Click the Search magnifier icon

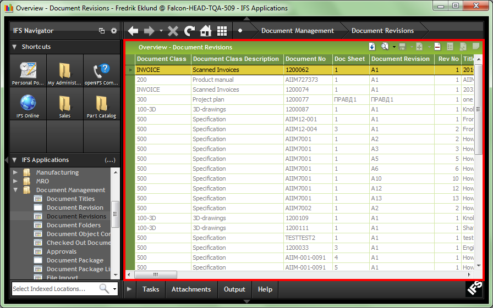(385, 47)
